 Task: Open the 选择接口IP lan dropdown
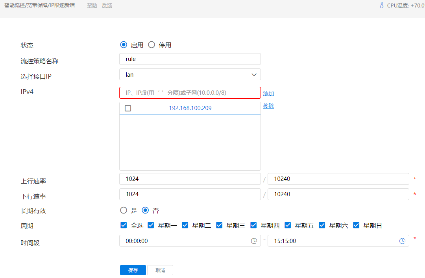click(190, 74)
